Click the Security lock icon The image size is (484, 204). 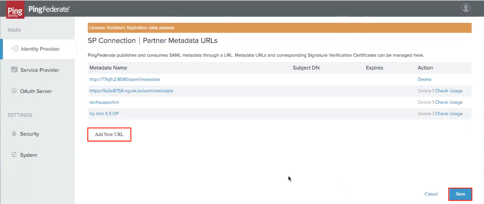click(x=14, y=134)
